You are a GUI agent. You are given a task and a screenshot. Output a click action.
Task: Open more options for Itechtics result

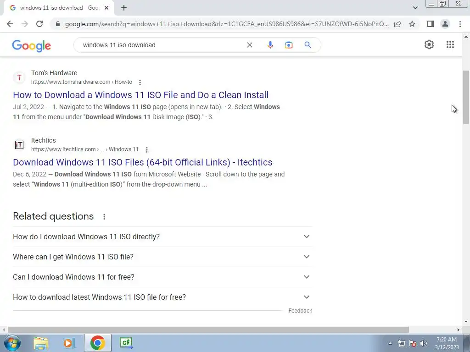pos(146,150)
